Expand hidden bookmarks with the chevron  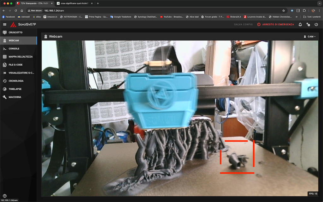click(296, 17)
